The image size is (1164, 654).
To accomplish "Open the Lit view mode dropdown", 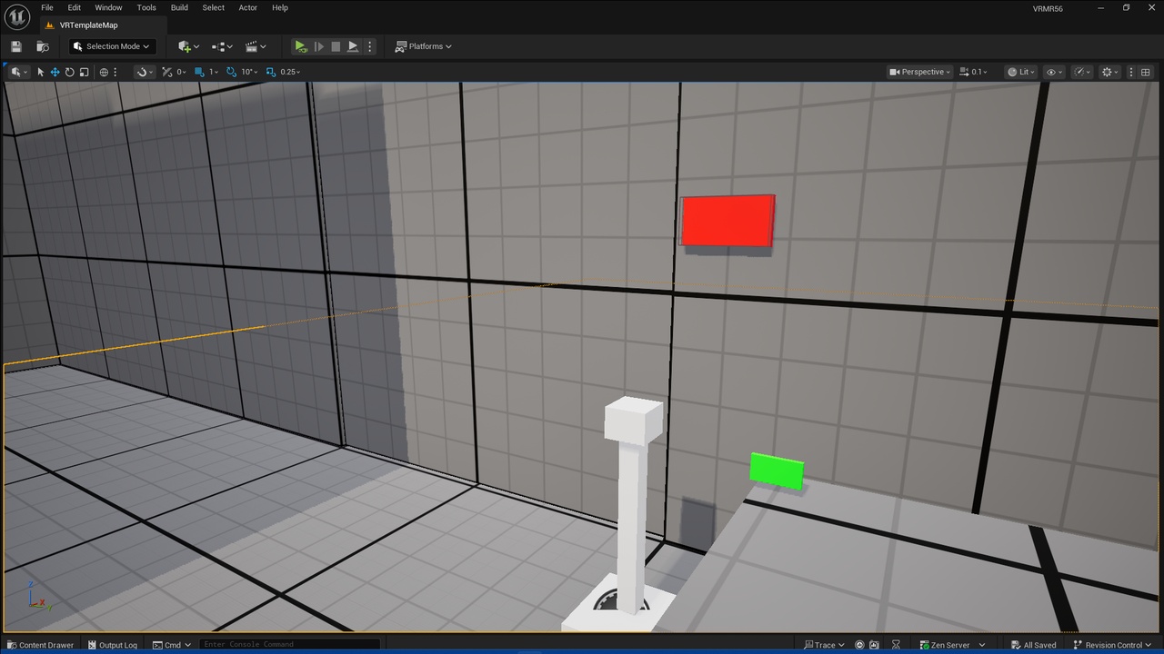I will (1020, 72).
